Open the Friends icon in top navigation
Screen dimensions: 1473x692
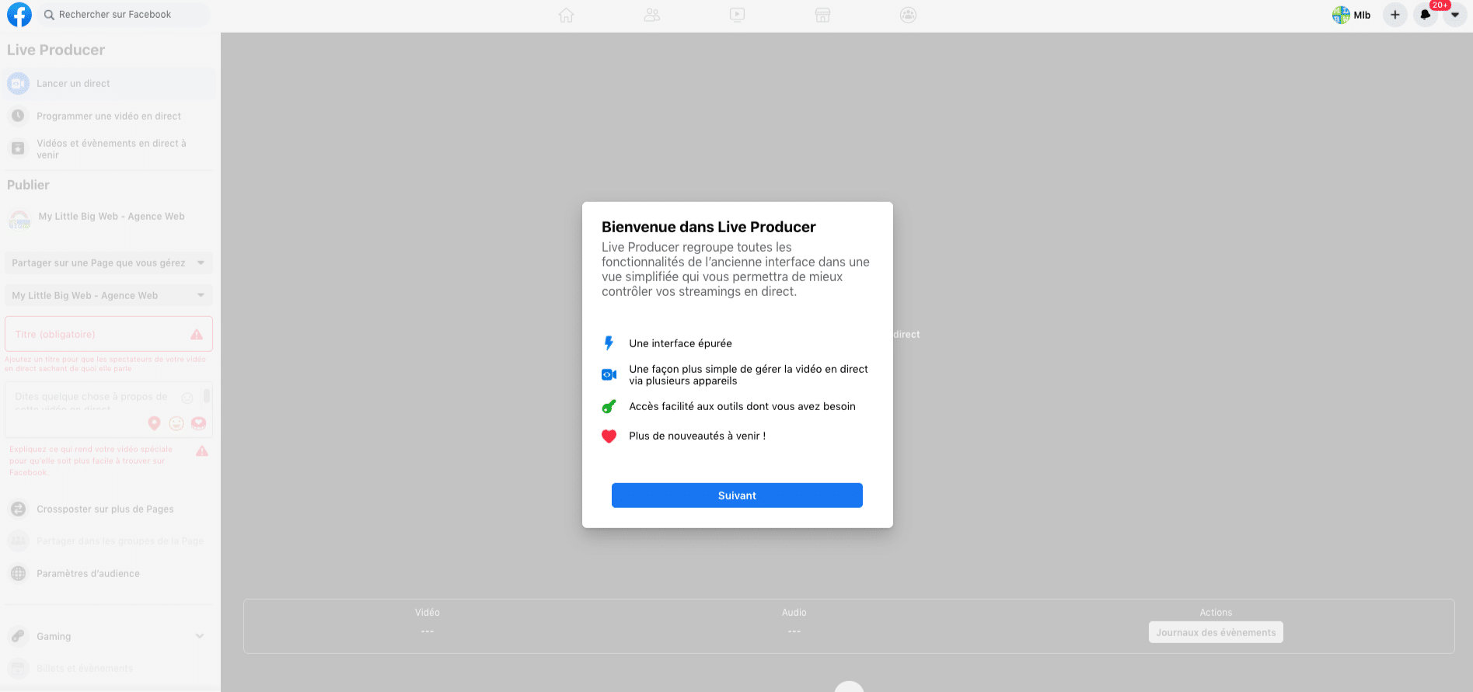pyautogui.click(x=651, y=15)
